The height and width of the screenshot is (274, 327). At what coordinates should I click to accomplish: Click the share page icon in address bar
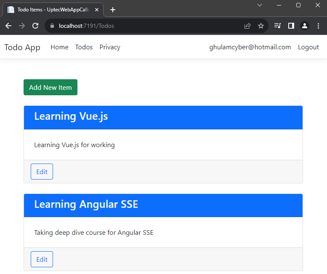(247, 26)
